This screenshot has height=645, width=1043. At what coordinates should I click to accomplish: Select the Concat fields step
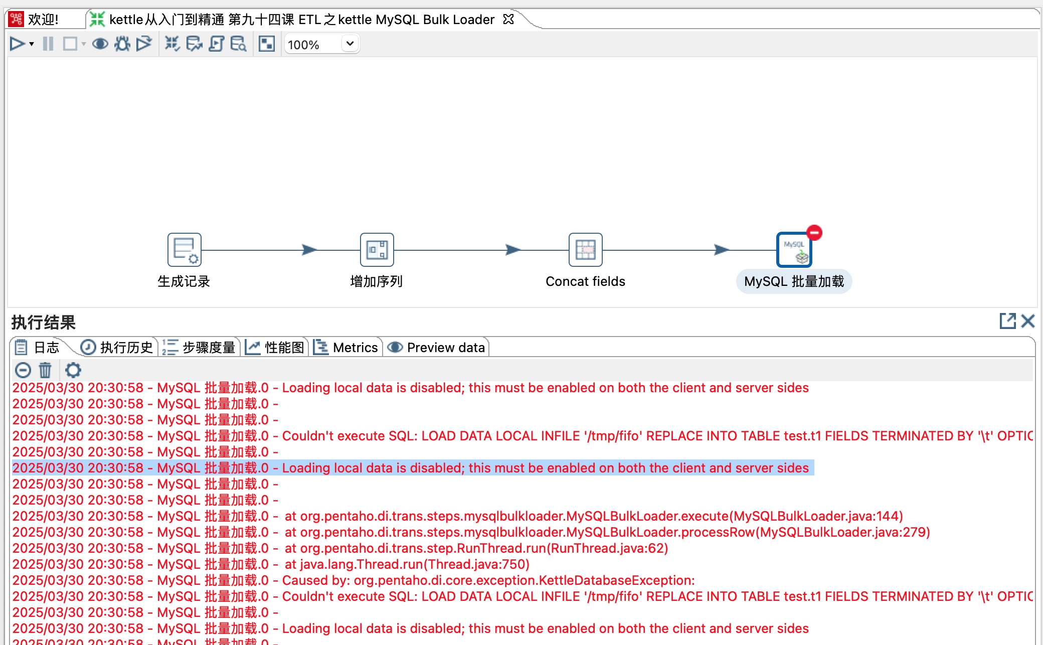585,250
